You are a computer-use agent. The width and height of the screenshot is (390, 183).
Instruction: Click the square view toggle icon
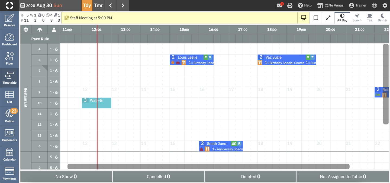point(316,18)
